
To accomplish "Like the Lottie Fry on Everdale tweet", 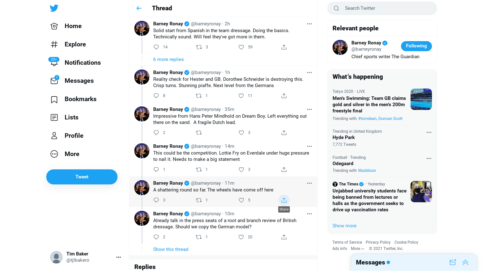I will [x=241, y=169].
